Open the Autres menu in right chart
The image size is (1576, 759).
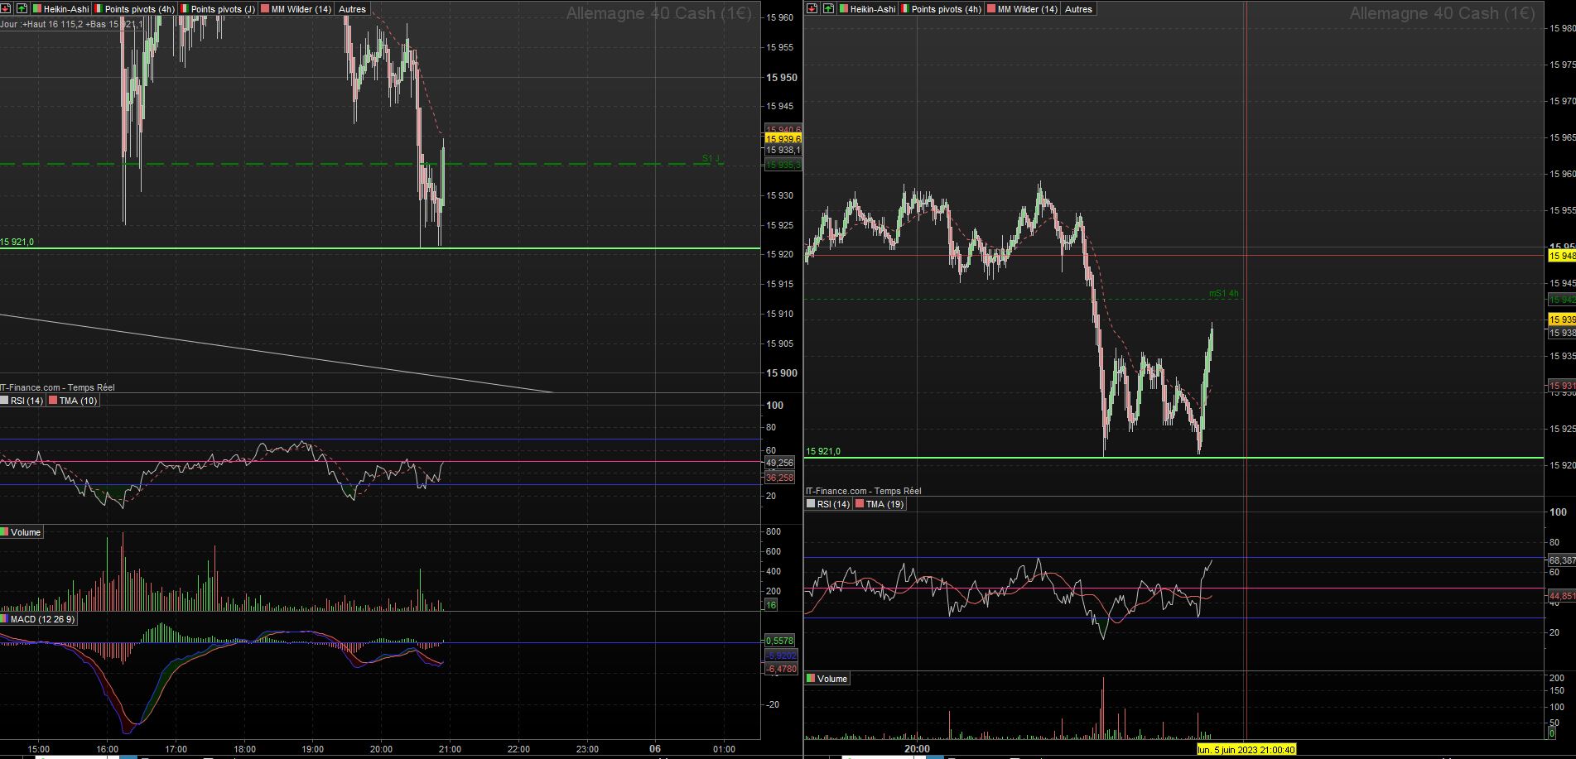point(1078,9)
